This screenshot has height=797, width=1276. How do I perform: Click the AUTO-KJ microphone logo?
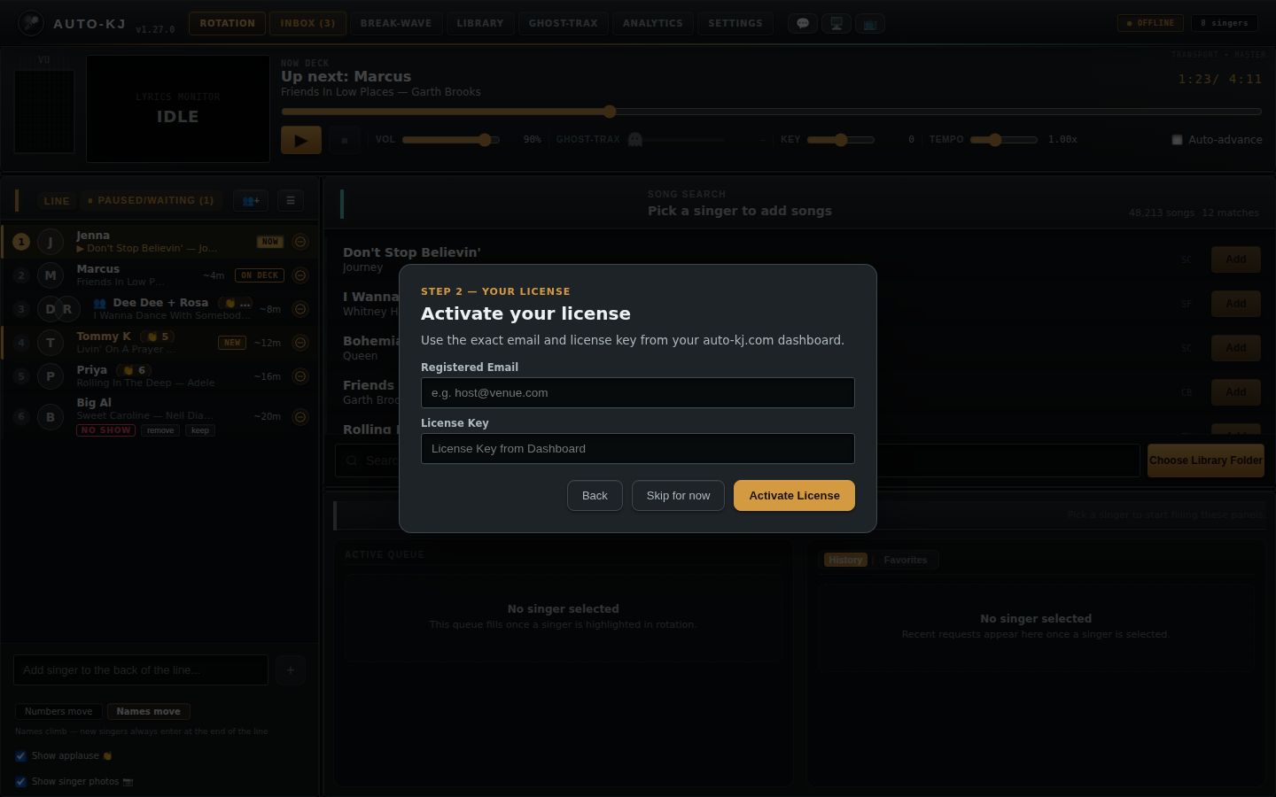[31, 23]
